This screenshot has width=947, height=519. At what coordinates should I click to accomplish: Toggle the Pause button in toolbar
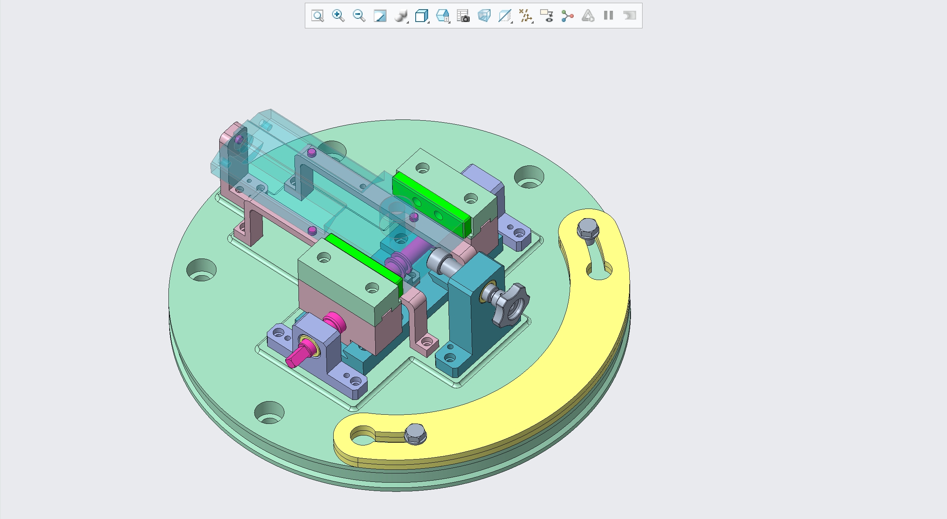(609, 16)
